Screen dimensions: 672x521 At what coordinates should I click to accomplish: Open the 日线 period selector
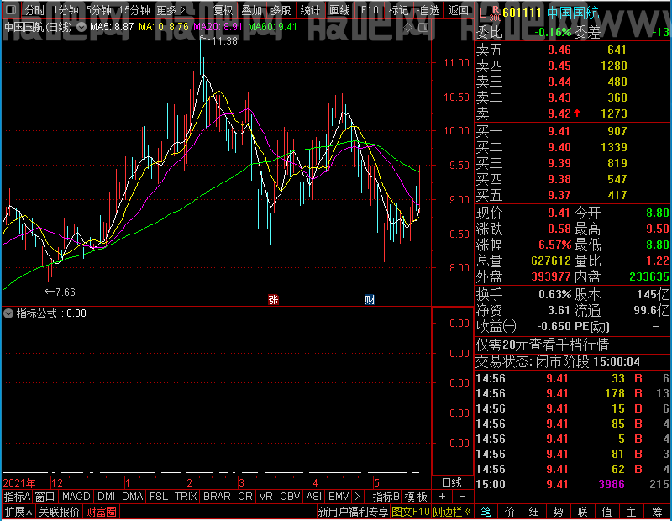click(452, 482)
